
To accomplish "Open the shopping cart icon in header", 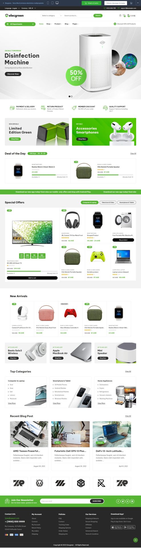I will pyautogui.click(x=128, y=16).
